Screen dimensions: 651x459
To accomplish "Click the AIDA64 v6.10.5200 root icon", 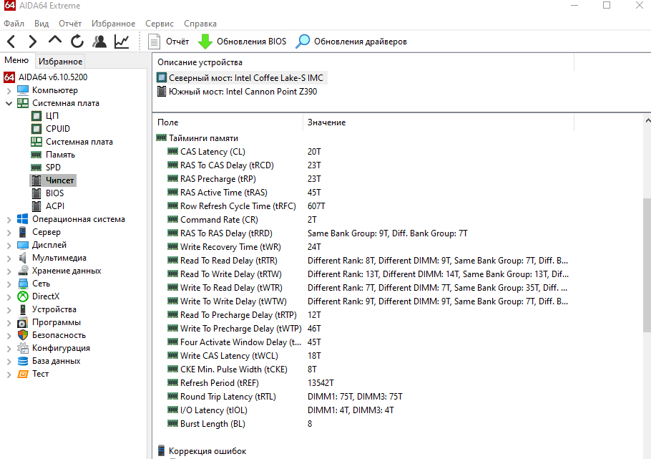I will (9, 77).
